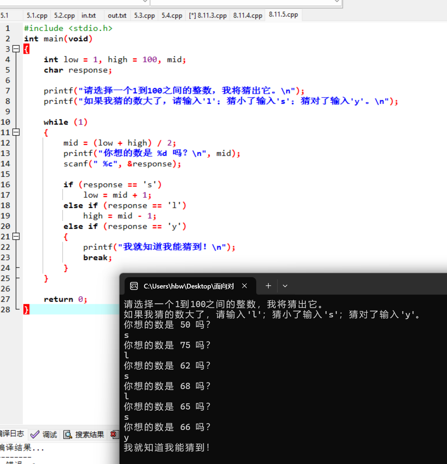Open the in.txt editor tab
This screenshot has height=464, width=447.
[x=88, y=15]
